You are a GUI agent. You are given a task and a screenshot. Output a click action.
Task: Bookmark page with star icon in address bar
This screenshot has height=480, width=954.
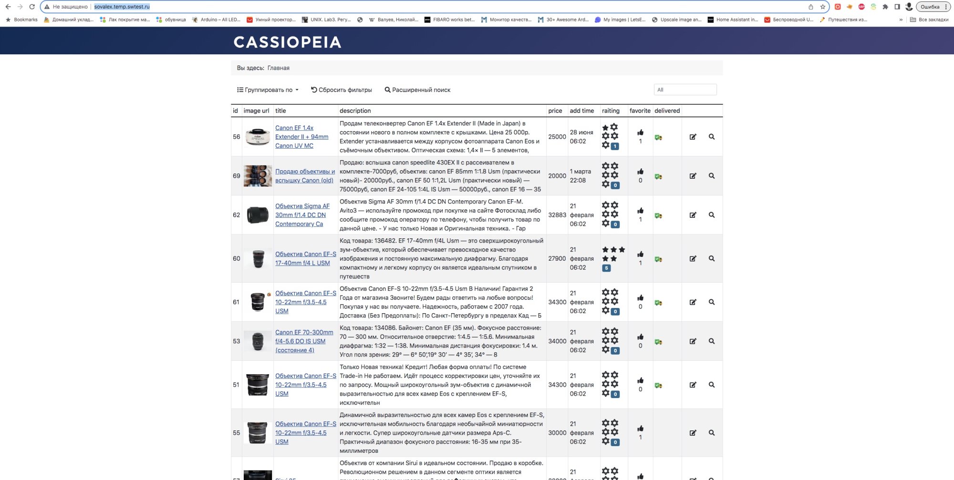point(822,7)
